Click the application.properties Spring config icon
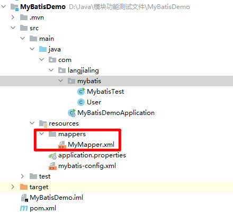The image size is (233, 213). coord(52,155)
